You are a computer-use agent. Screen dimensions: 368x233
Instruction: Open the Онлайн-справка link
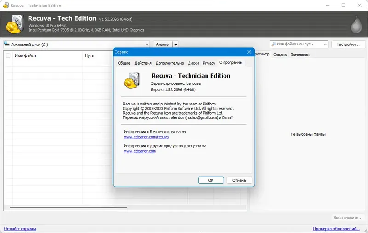click(20, 229)
